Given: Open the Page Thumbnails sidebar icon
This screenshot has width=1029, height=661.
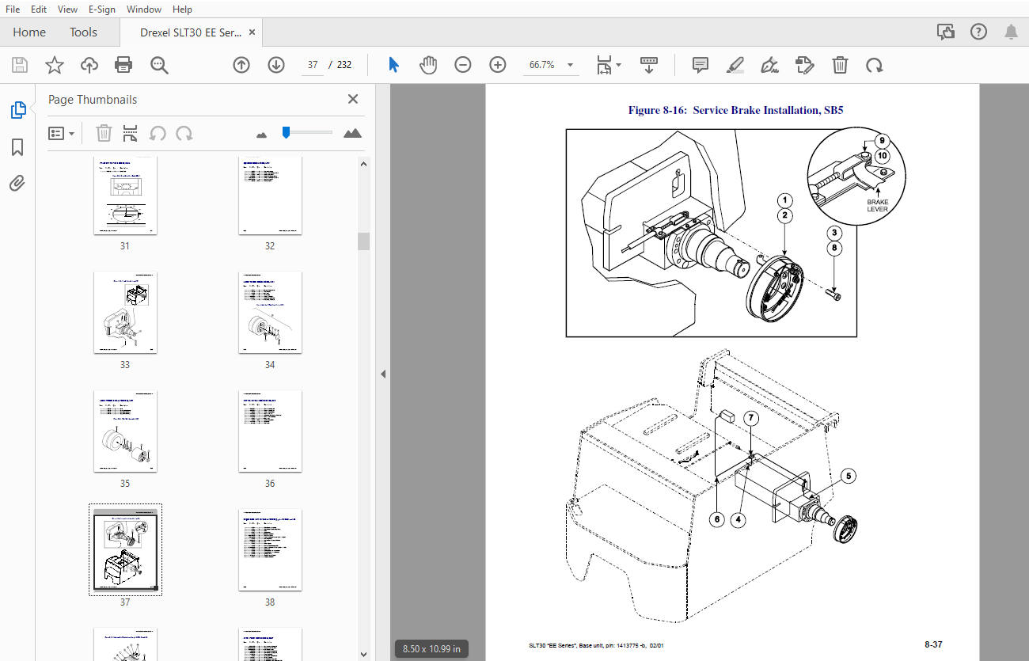Looking at the screenshot, I should pos(17,110).
